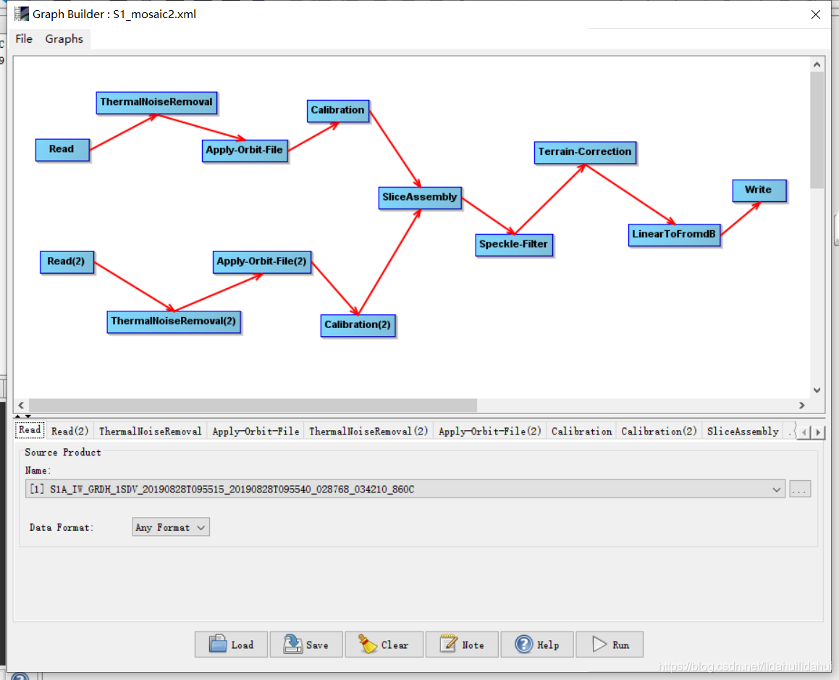Select the Speckle-Filter node in graph
839x680 pixels.
[x=514, y=245]
